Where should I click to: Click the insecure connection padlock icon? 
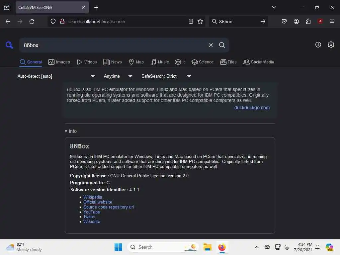[62, 22]
